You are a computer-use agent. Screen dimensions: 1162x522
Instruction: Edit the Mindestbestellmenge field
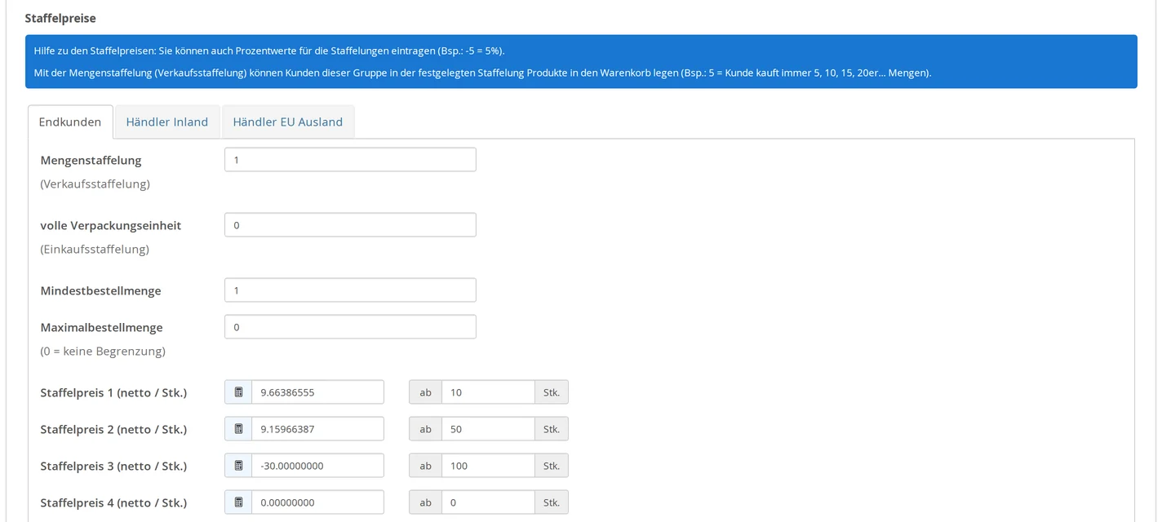pyautogui.click(x=350, y=290)
